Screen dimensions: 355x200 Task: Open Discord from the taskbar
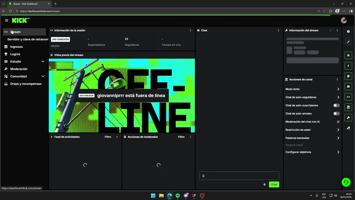[x=186, y=196]
